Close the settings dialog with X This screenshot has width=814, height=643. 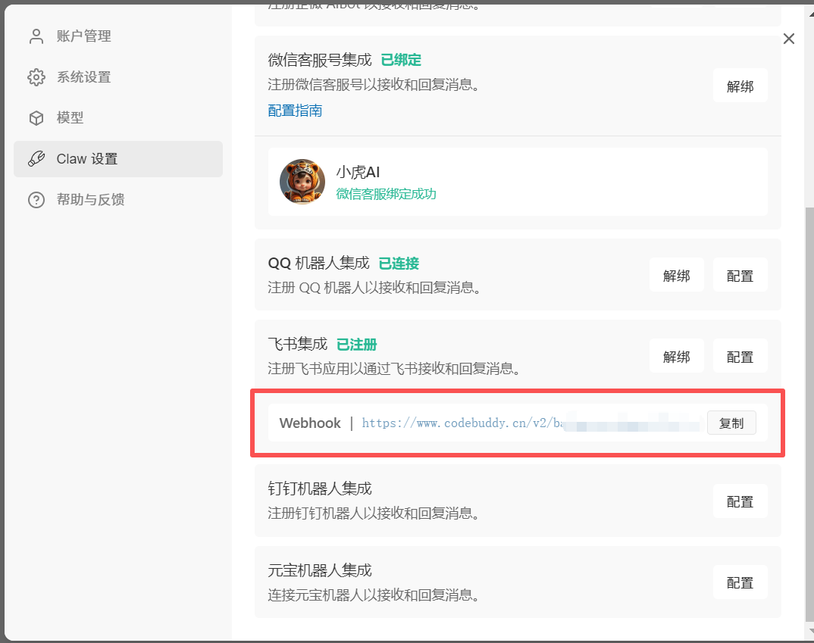[x=789, y=39]
